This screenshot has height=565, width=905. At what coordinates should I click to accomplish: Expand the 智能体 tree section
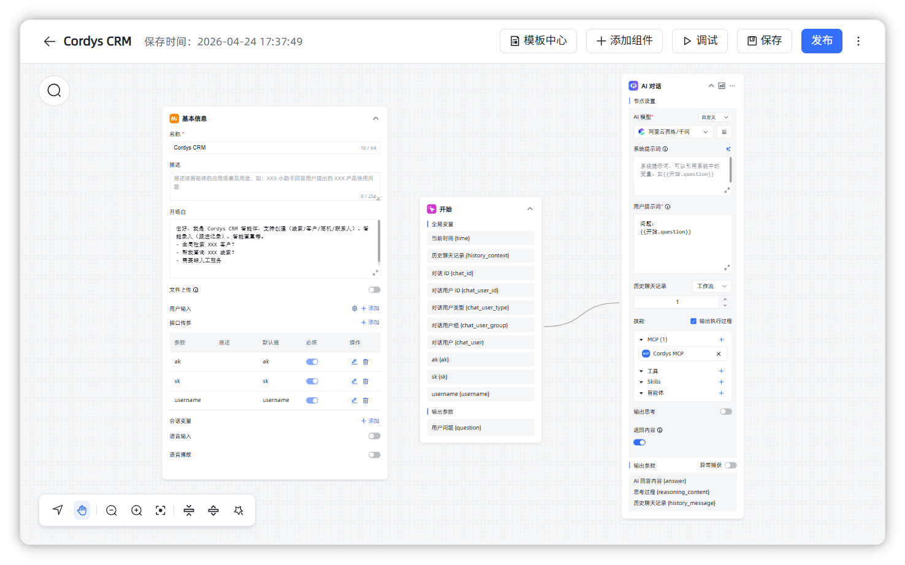click(x=641, y=393)
